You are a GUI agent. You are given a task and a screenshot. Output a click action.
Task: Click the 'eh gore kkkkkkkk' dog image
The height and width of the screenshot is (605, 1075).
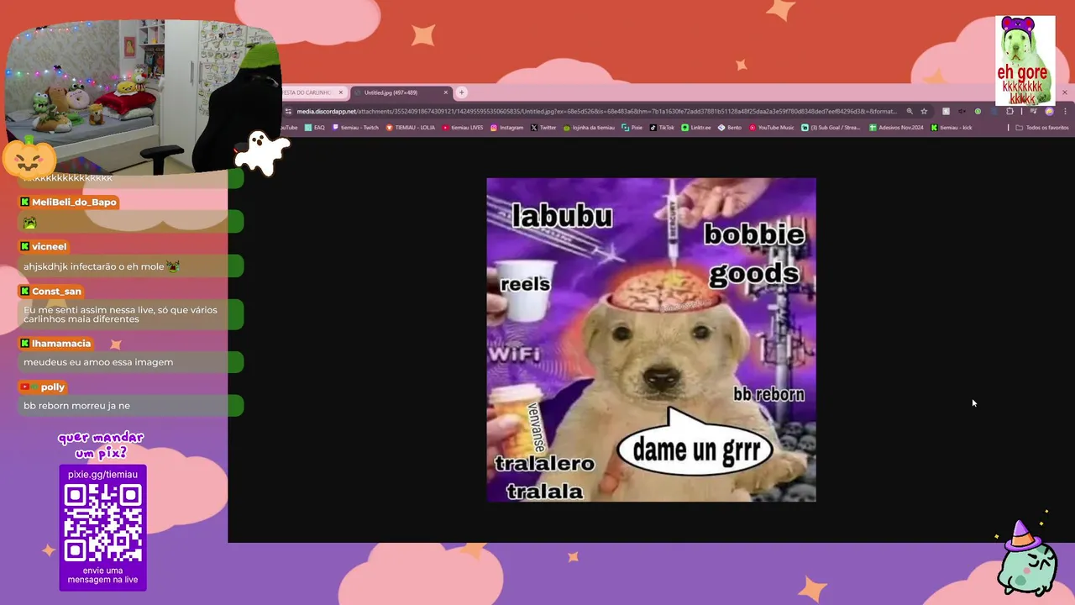point(1025,60)
